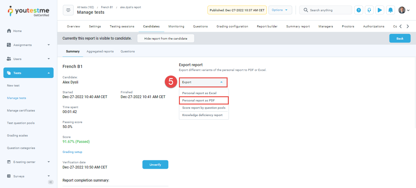Open the Export dropdown
Viewport: 416px width, 188px height.
coord(203,82)
